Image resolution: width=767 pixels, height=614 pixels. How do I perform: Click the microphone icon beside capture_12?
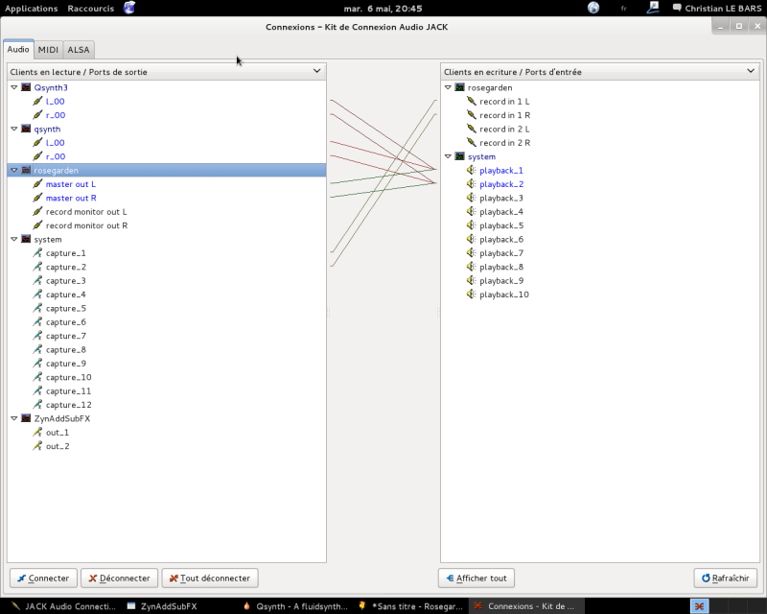[37, 405]
